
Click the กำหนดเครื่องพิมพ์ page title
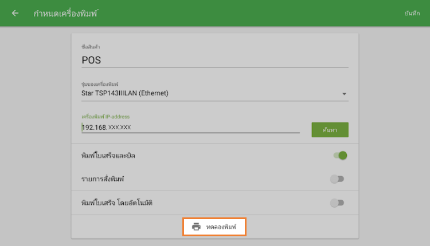click(x=65, y=13)
